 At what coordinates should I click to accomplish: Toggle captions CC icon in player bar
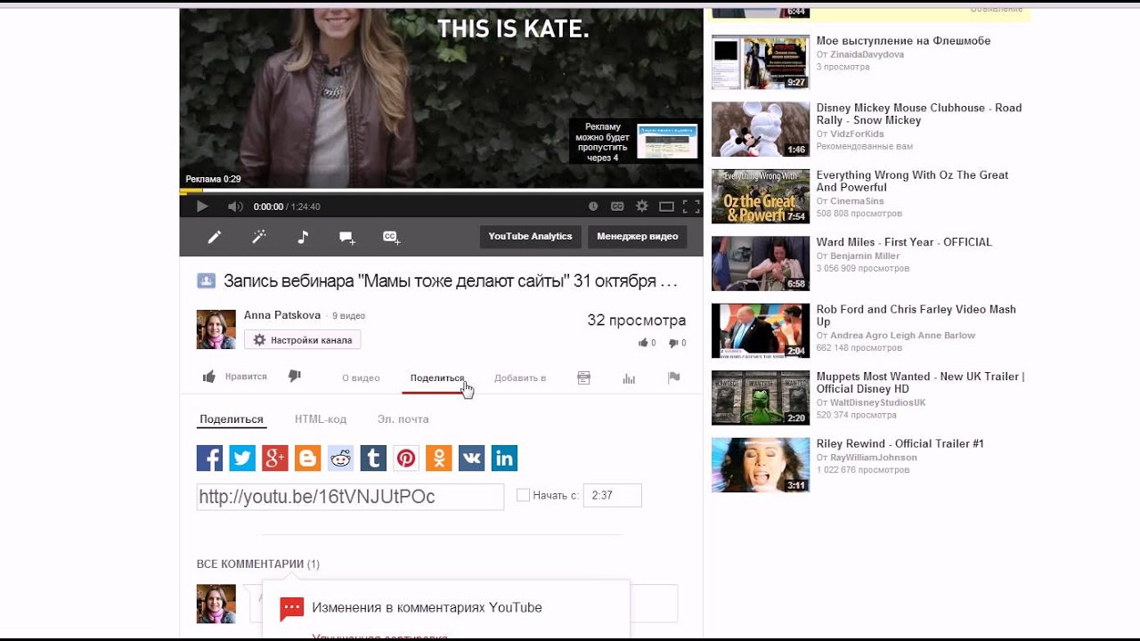click(617, 207)
